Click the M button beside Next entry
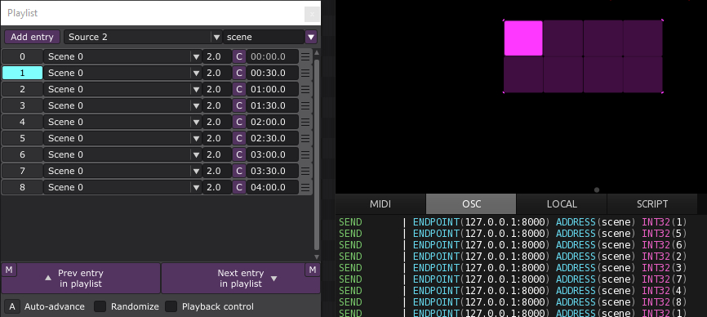707x317 pixels. [312, 270]
